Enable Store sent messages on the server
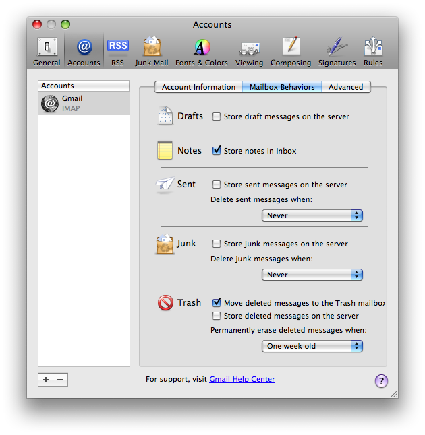Screen dimensions: 425x435 217,185
